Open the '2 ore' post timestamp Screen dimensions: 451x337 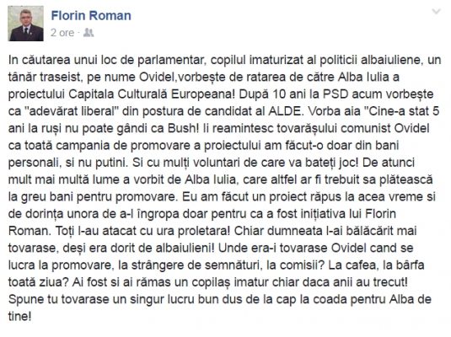[x=62, y=33]
